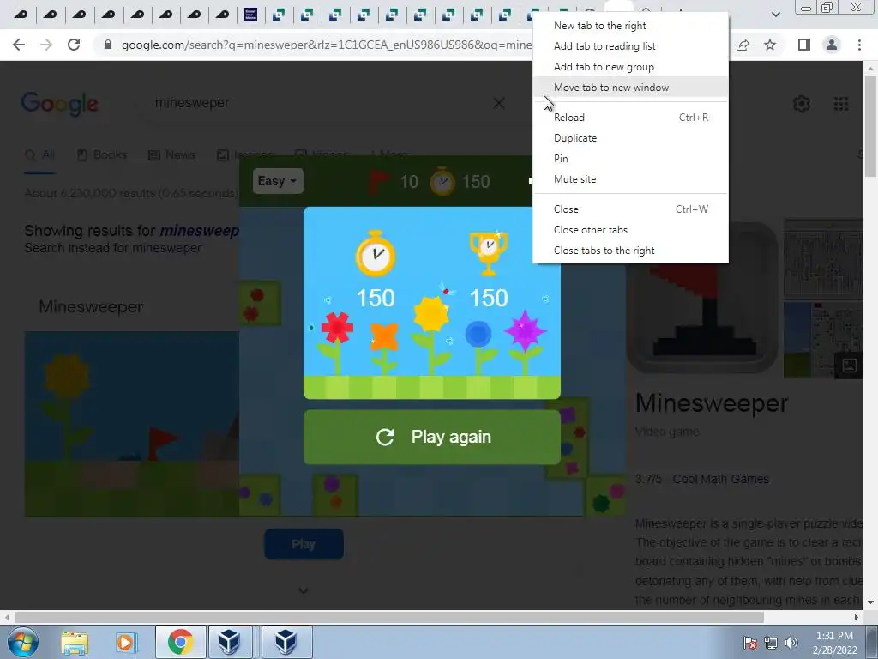Share this page using the share icon

click(x=743, y=45)
